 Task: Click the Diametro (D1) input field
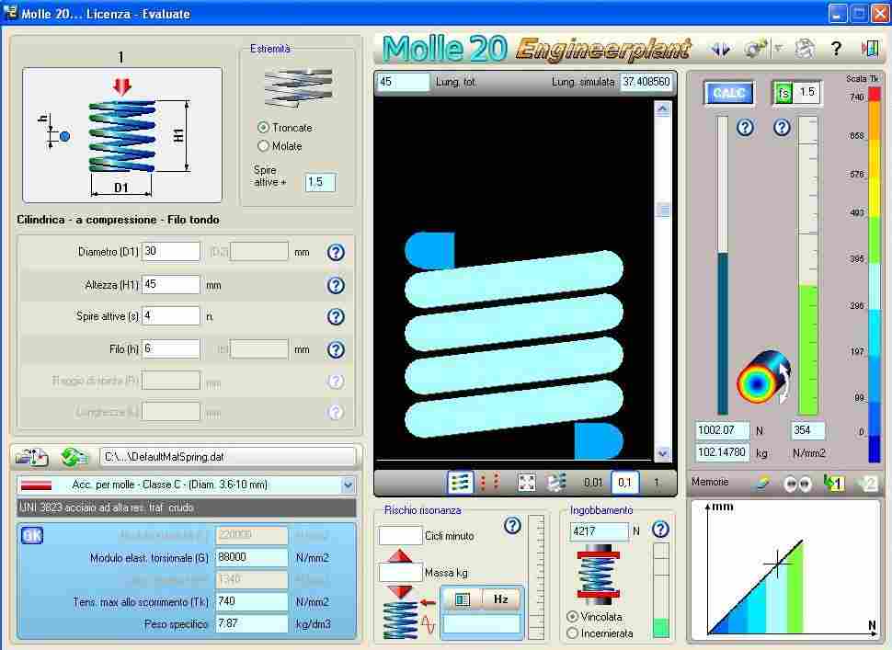pos(171,251)
